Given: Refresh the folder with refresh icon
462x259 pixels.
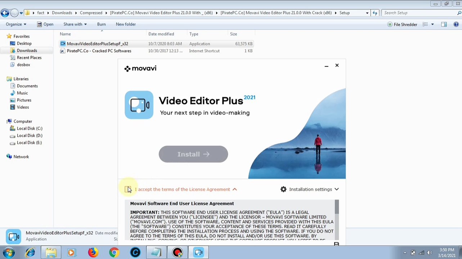Looking at the screenshot, I should 375,13.
